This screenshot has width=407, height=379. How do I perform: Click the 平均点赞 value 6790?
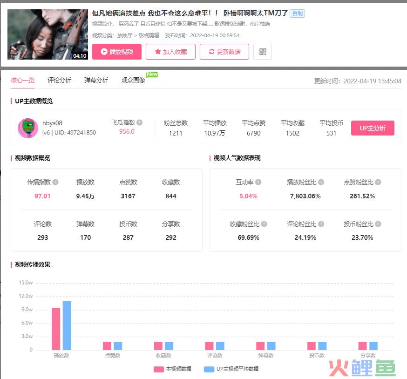point(253,133)
